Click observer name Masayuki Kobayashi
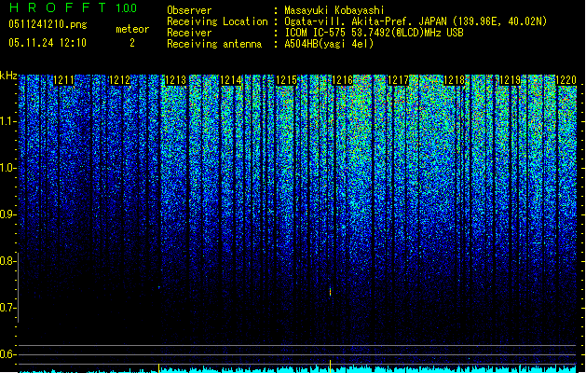The height and width of the screenshot is (373, 586). (334, 10)
